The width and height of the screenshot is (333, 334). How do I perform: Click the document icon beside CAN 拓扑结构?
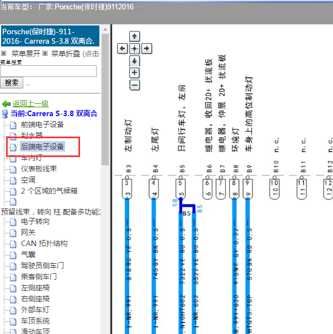click(x=13, y=244)
